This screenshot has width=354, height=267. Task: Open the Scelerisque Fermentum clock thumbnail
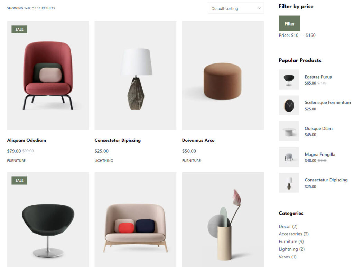pyautogui.click(x=289, y=105)
